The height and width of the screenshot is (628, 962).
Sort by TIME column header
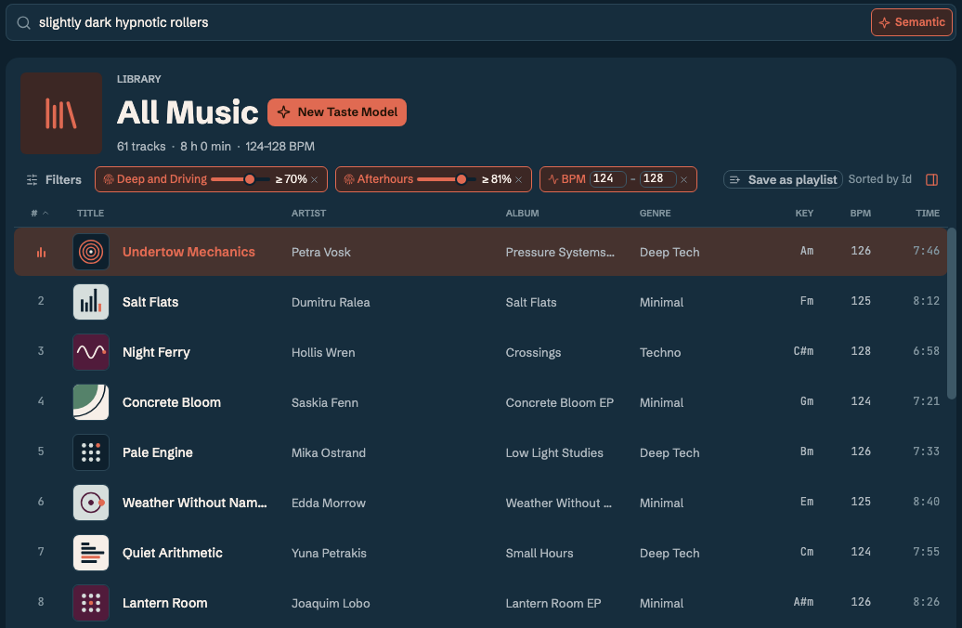928,213
